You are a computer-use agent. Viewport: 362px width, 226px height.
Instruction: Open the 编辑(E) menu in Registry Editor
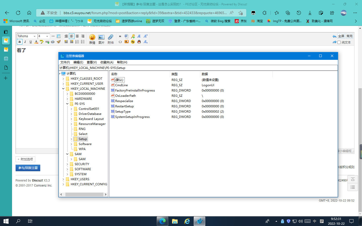[78, 62]
